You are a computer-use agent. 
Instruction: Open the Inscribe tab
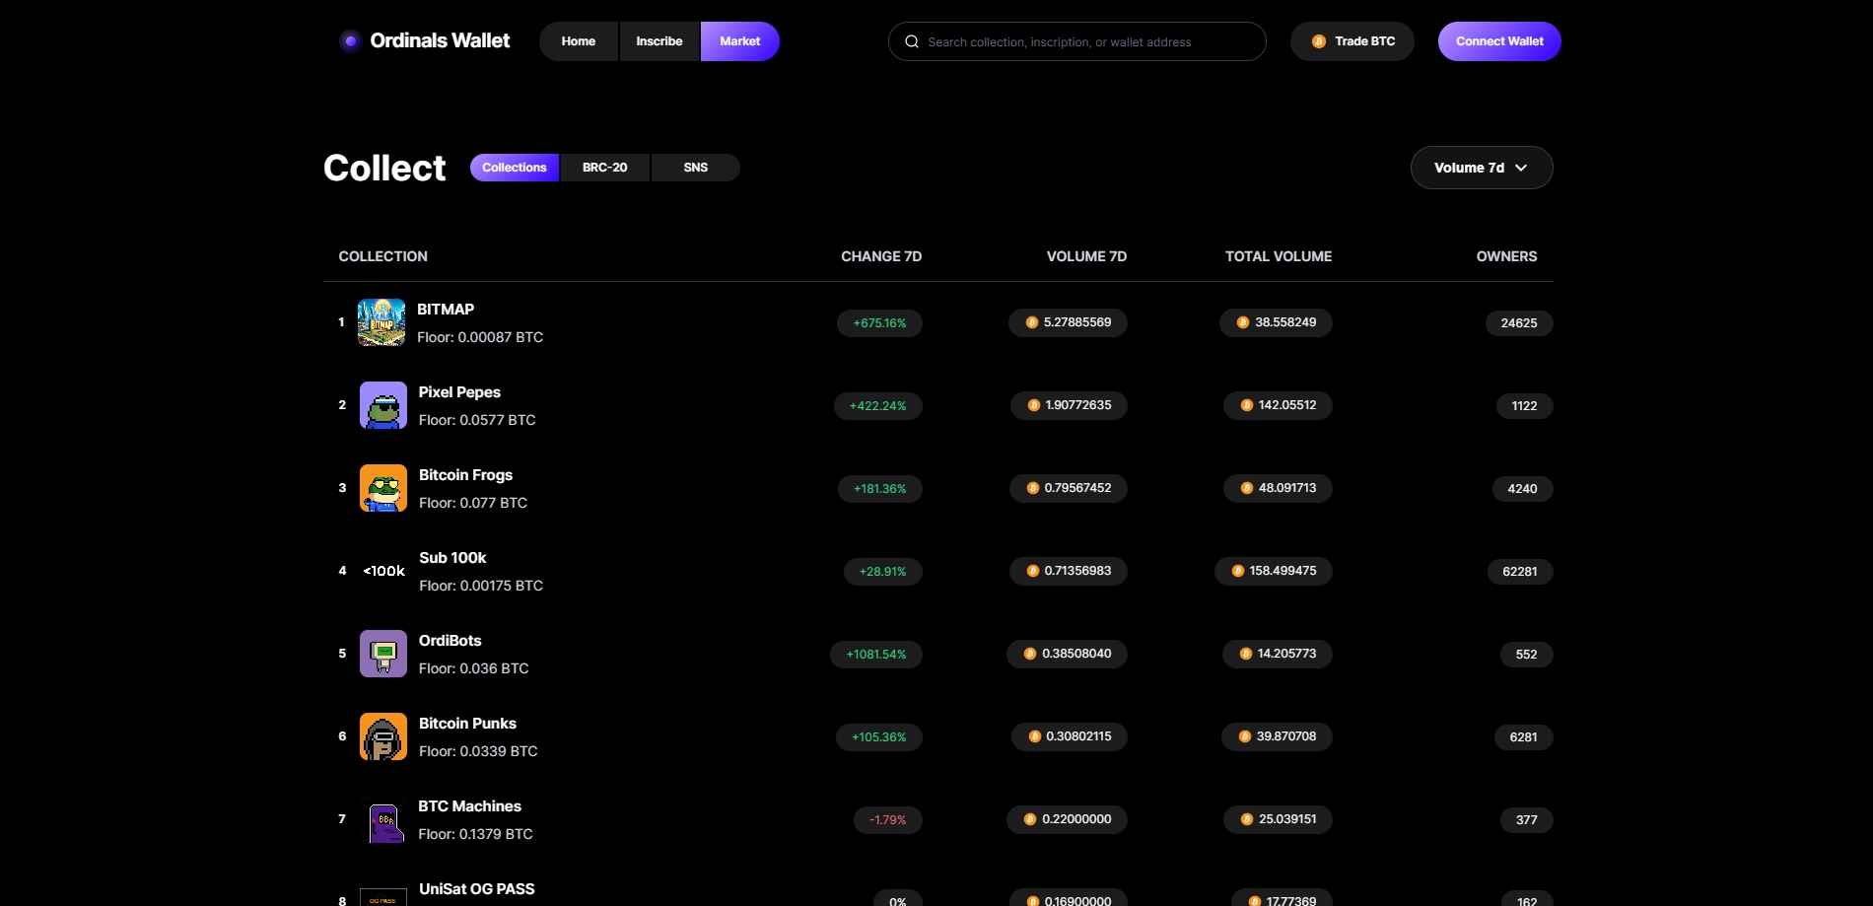pos(659,41)
